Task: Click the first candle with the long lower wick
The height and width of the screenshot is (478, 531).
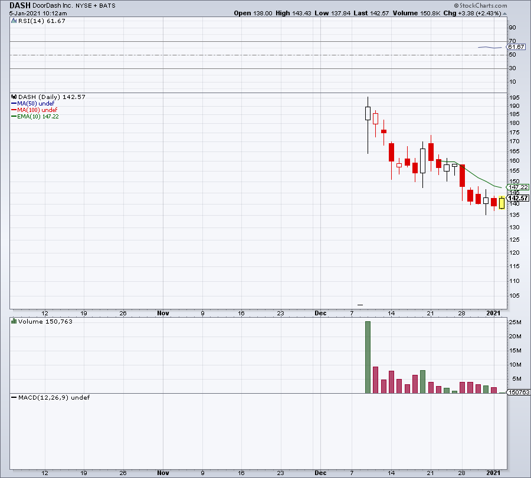Action: (368, 125)
